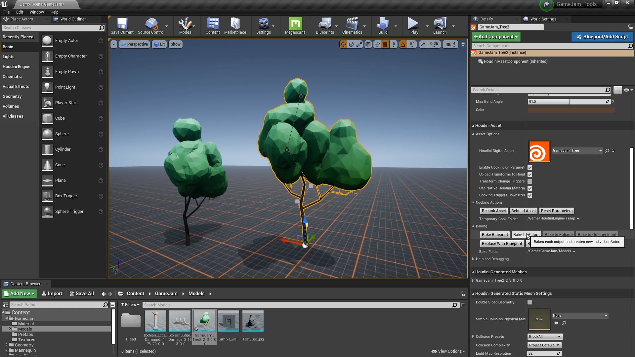Viewport: 635px width, 357px height.
Task: Select the viewport rotate gizmo tool
Action: (x=351, y=44)
